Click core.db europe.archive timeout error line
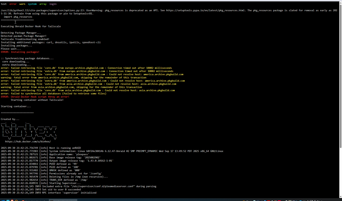 (x=87, y=68)
